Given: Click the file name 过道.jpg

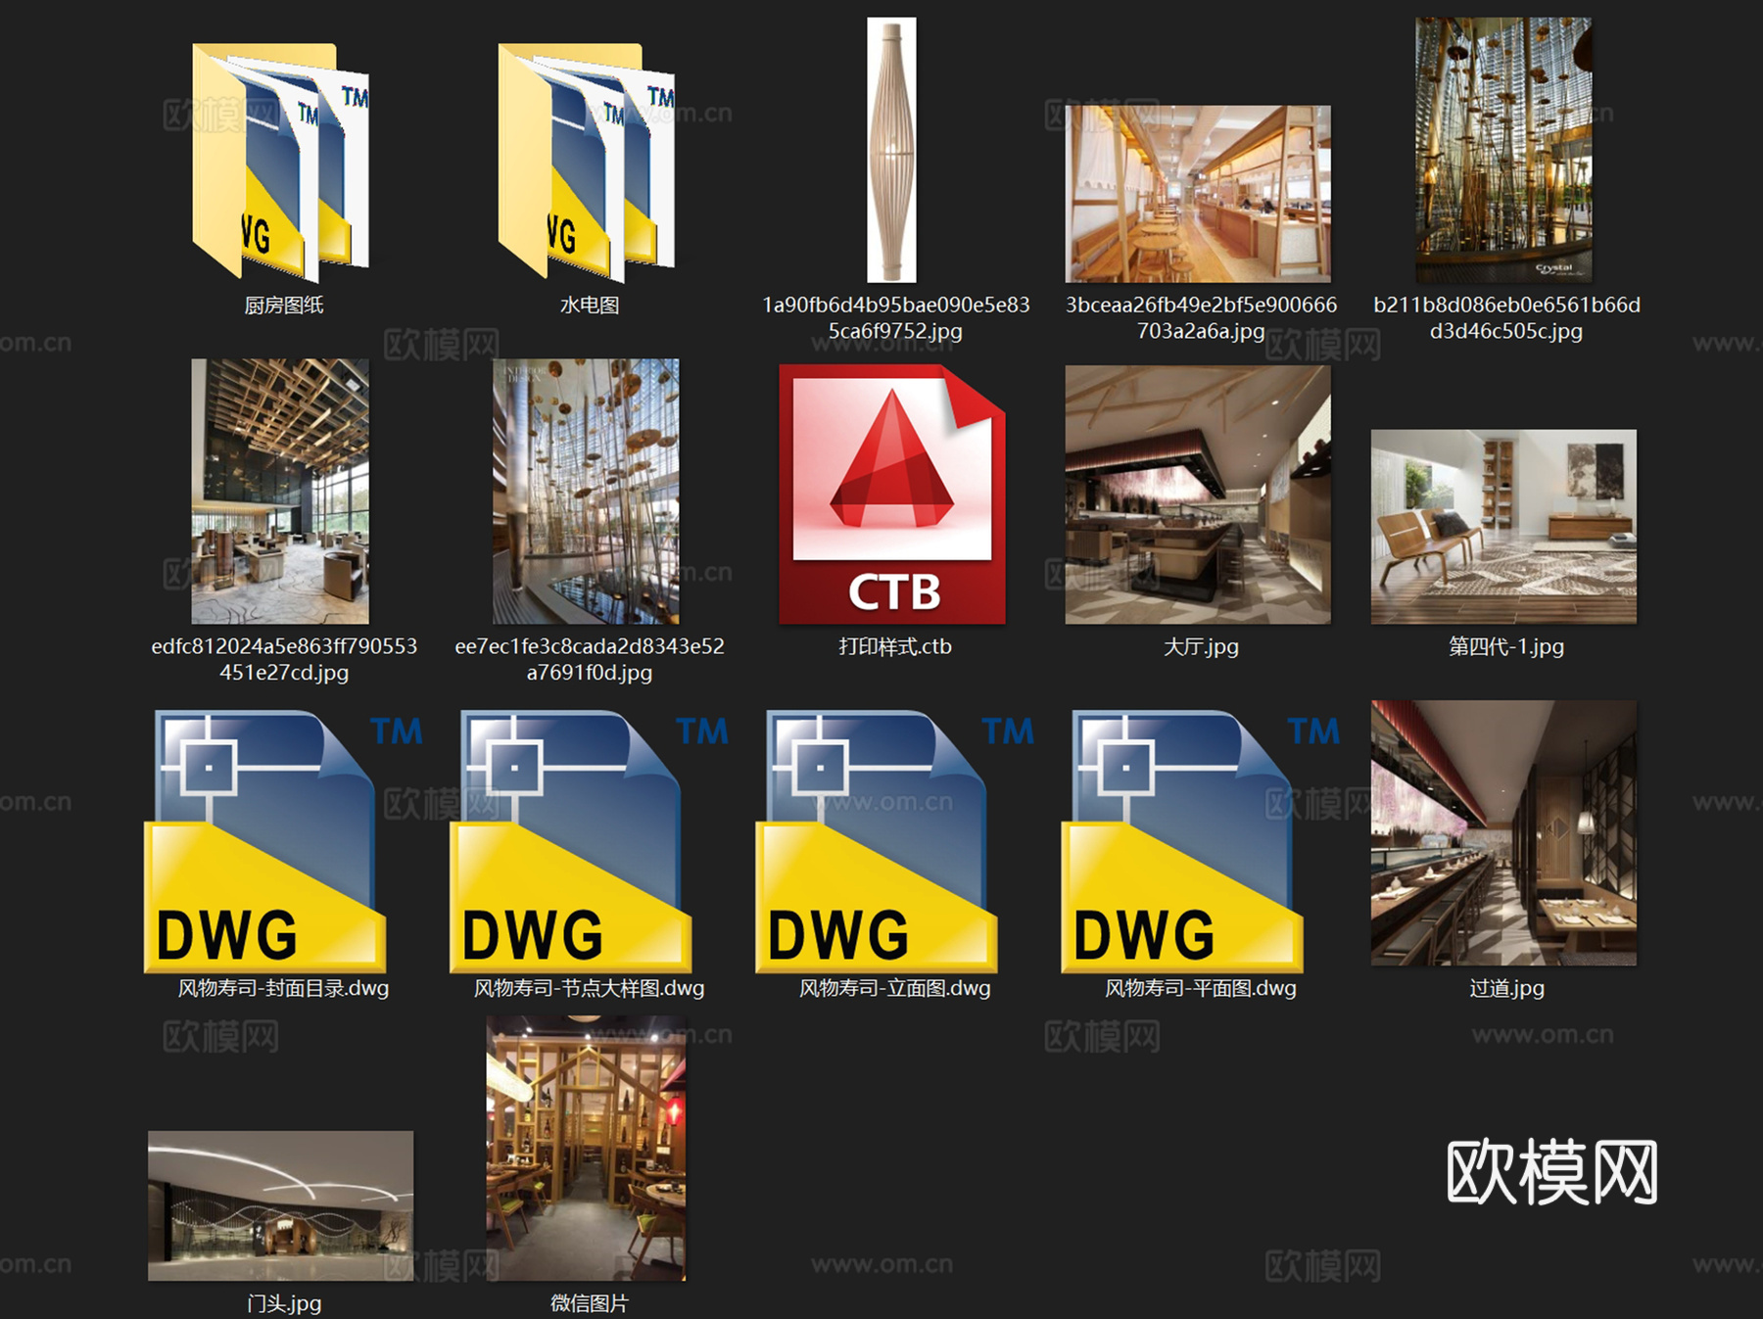Looking at the screenshot, I should click(1506, 988).
